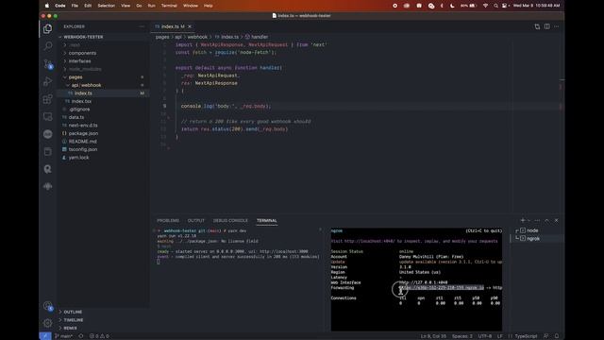
Task: Open the Extensions view in activity bar
Action: tap(48, 99)
